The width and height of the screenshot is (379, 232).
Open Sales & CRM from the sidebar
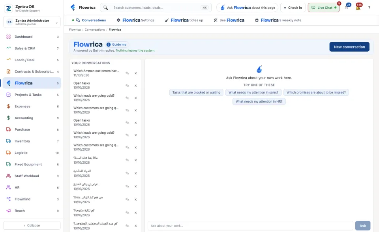click(32, 48)
